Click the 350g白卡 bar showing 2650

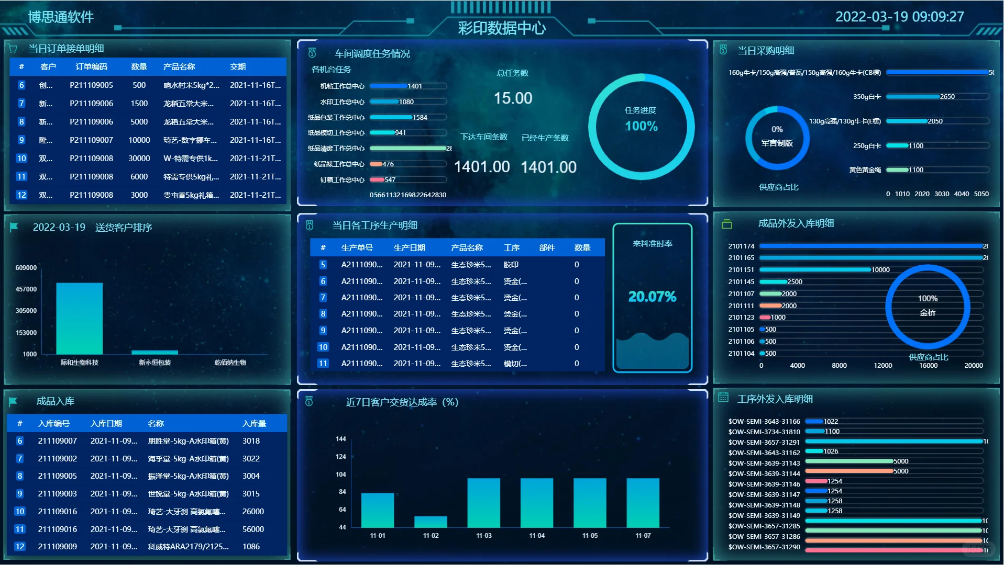click(x=913, y=97)
